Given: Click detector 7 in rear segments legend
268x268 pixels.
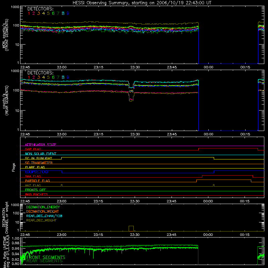Looking at the screenshot, I should pos(58,77).
